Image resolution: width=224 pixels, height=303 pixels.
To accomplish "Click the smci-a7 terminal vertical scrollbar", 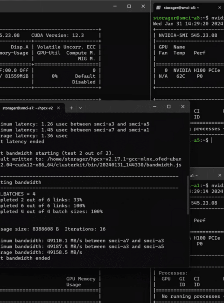I will tap(188, 195).
